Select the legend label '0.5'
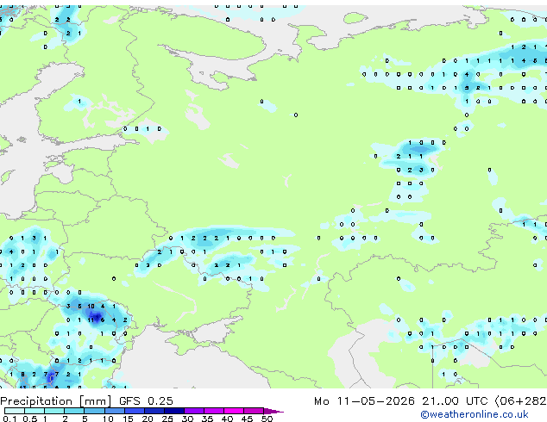The height and width of the screenshot is (422, 547). [x=30, y=419]
